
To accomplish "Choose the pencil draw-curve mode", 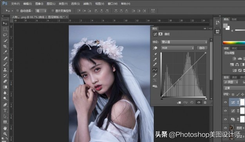I will point(155,75).
